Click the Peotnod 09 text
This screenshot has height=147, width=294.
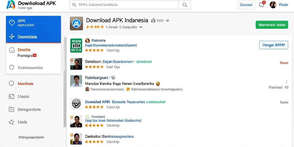(278, 87)
